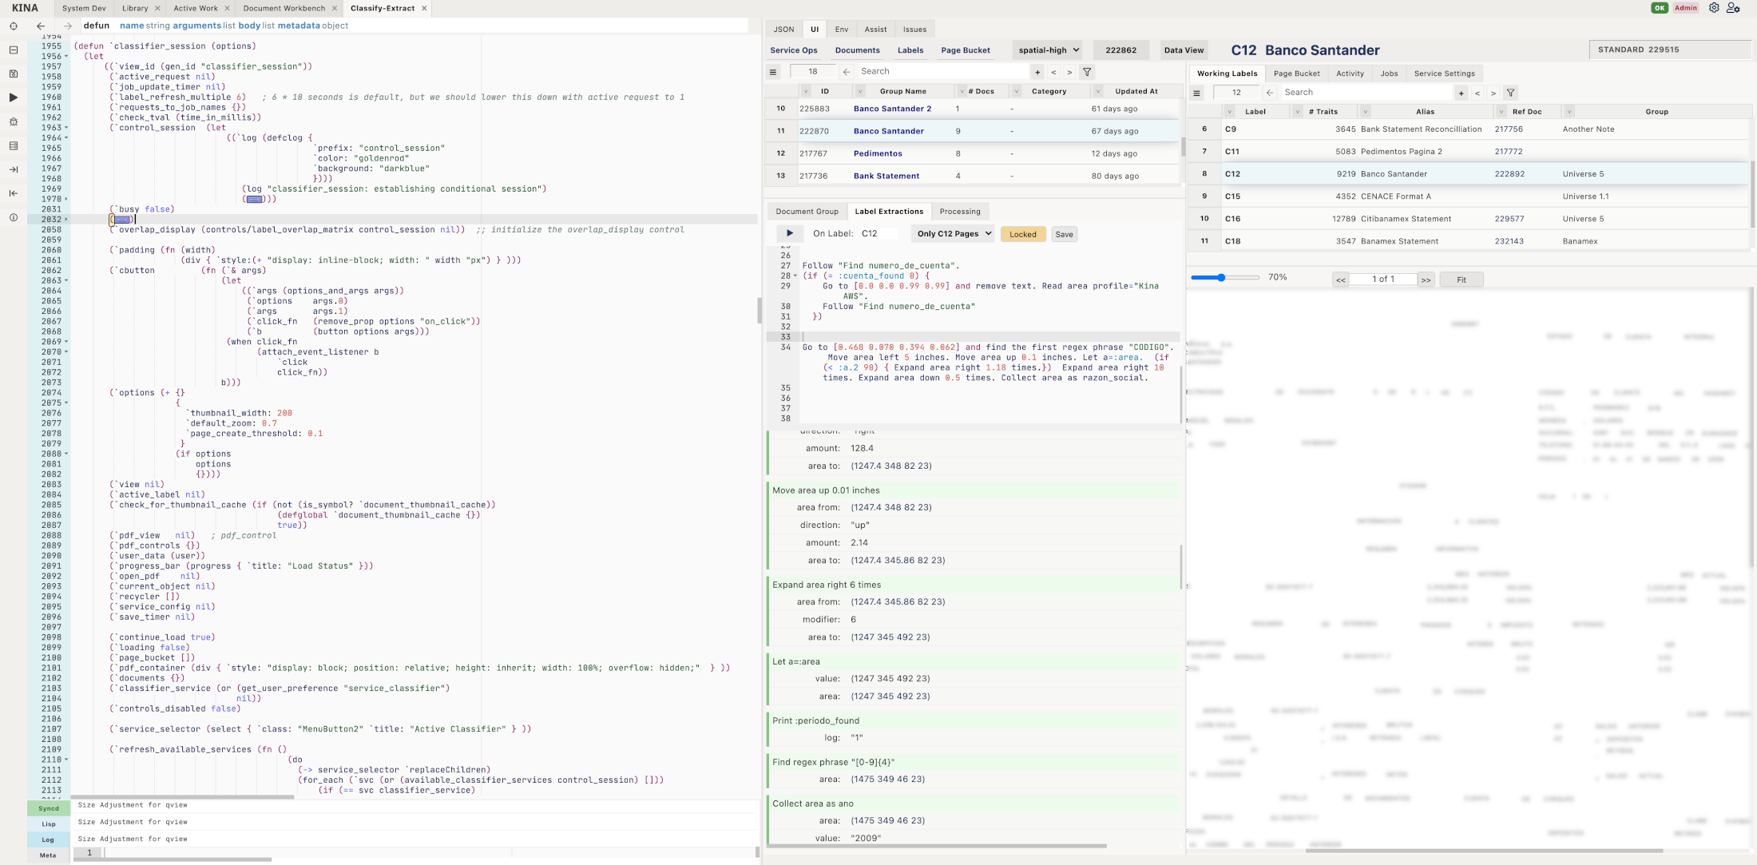Open the Document Workbench tab
Image resolution: width=1757 pixels, height=865 pixels.
point(284,8)
